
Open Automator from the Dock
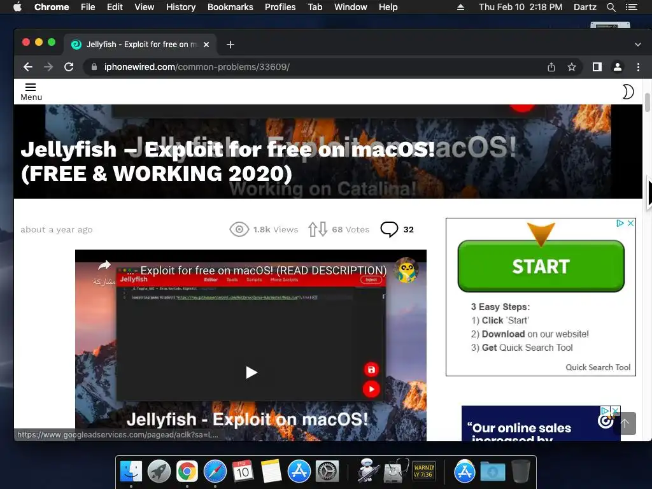click(x=368, y=471)
